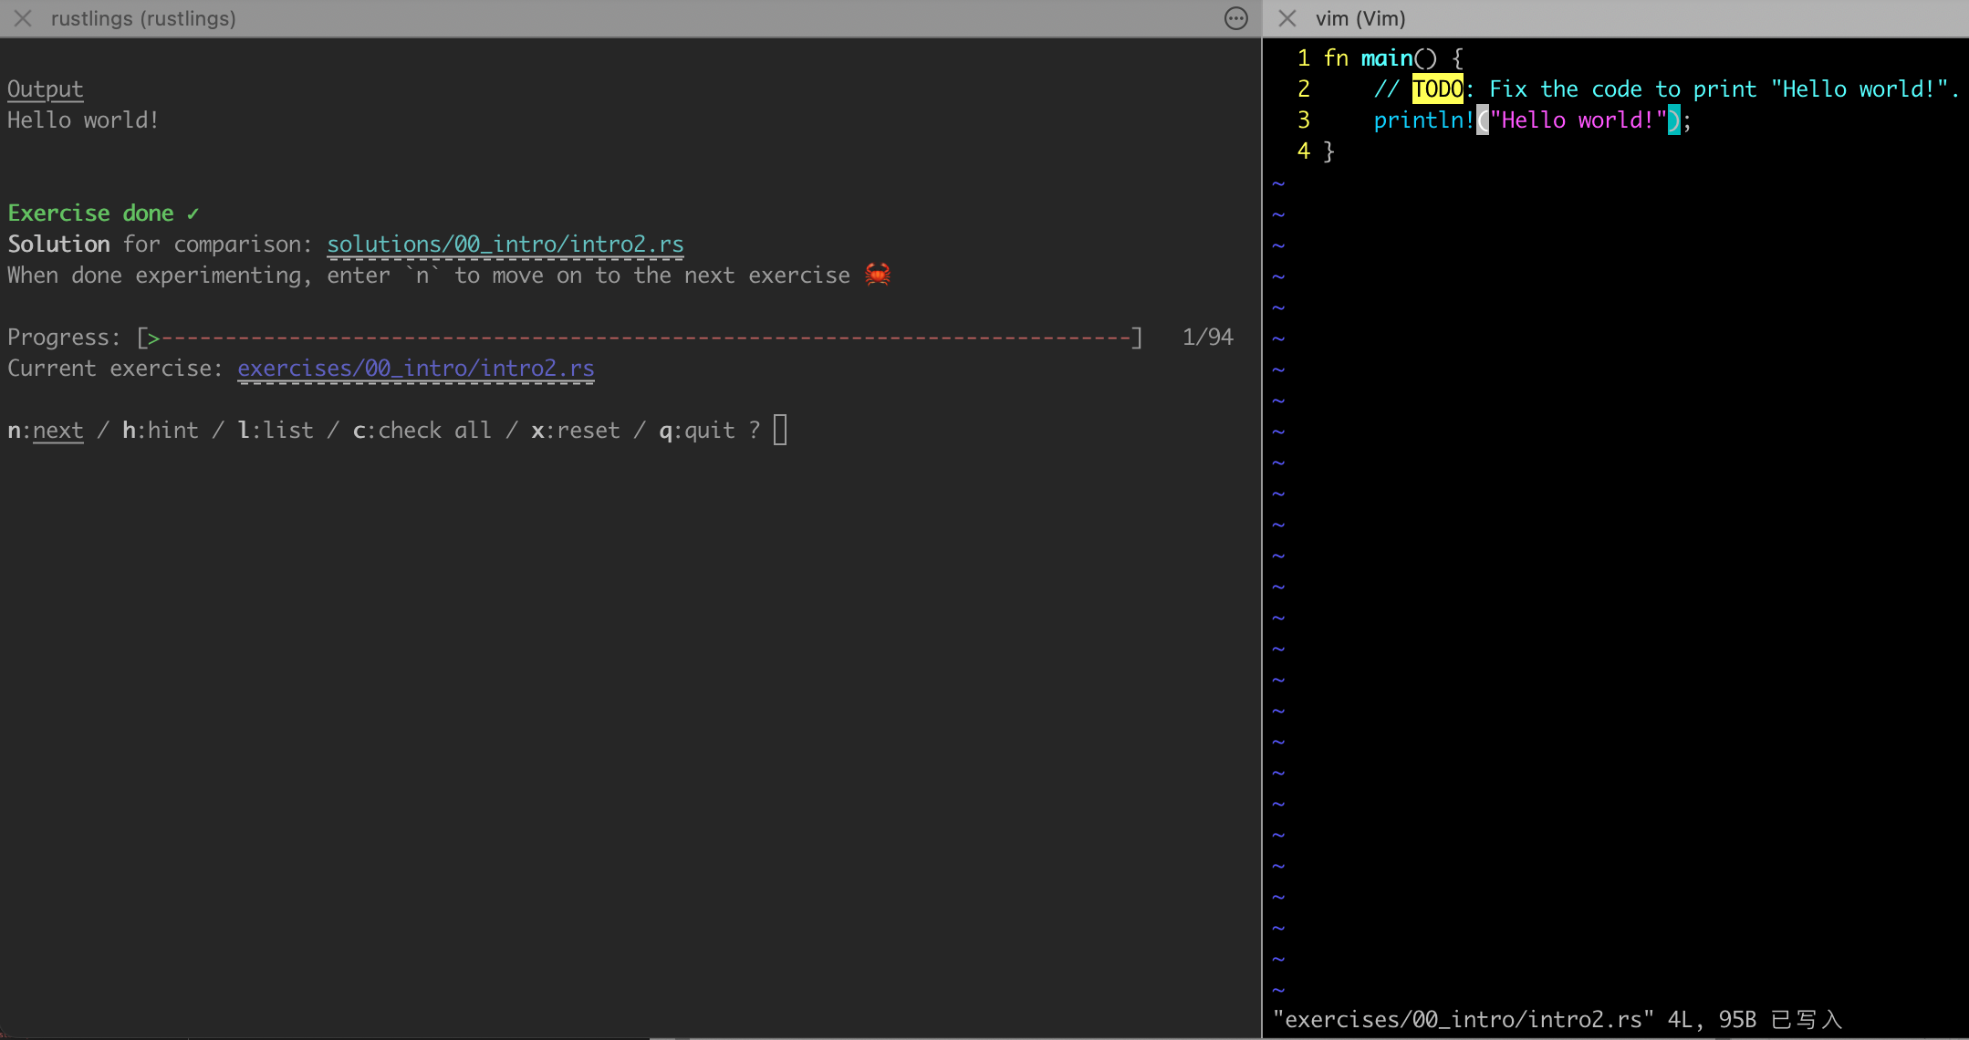Open the terminal options ellipsis menu
The height and width of the screenshot is (1040, 1969).
click(x=1235, y=18)
